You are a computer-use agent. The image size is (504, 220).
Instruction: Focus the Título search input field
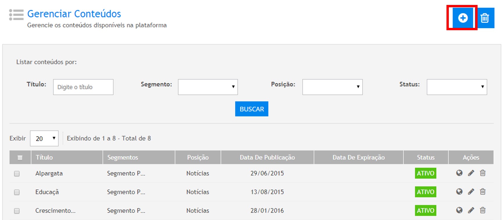83,87
